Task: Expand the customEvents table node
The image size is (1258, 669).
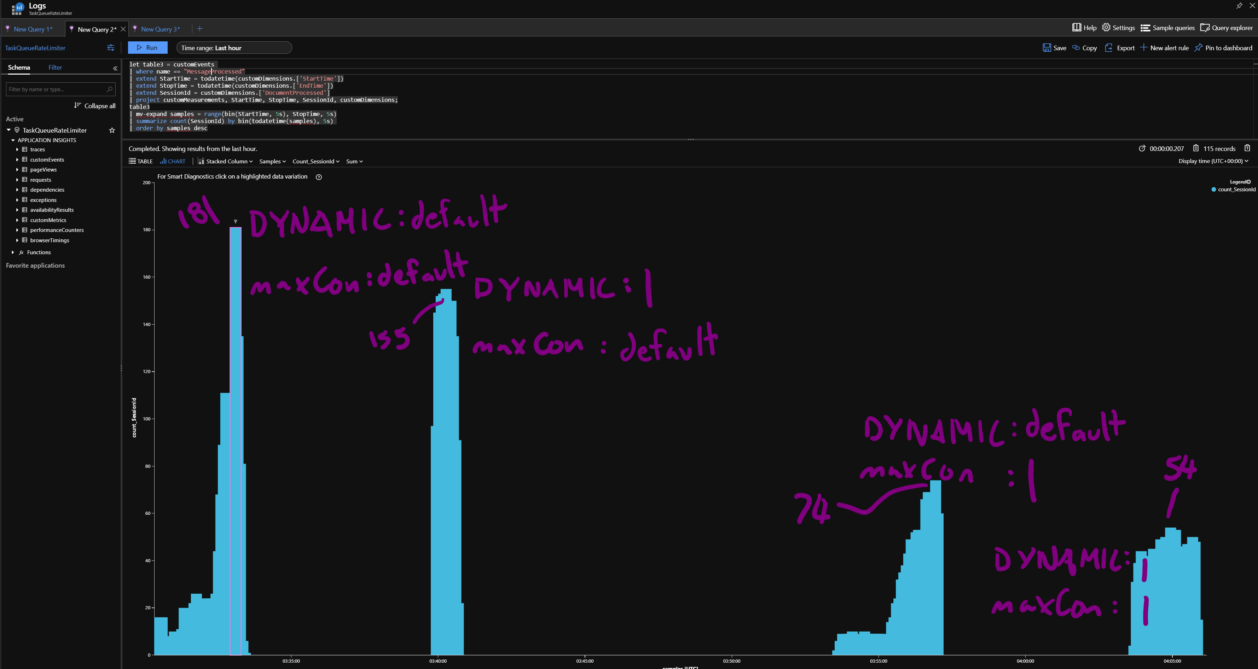Action: coord(17,160)
